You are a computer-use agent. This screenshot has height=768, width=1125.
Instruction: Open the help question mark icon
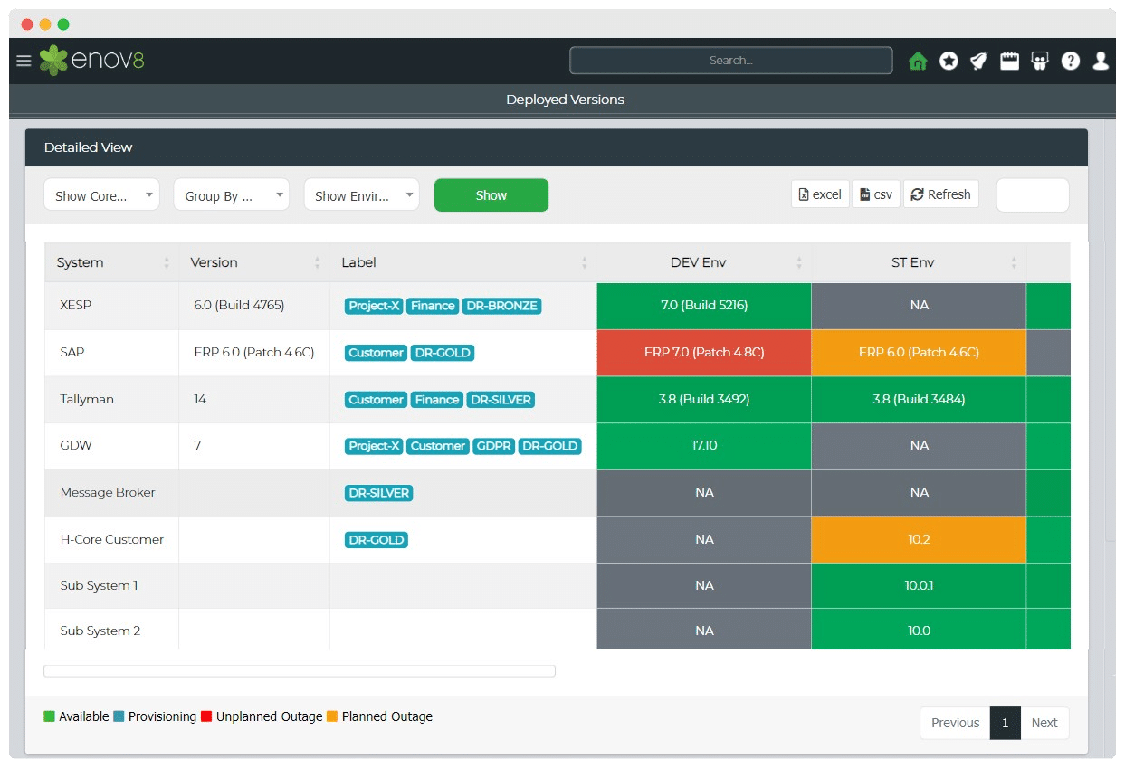click(1071, 61)
